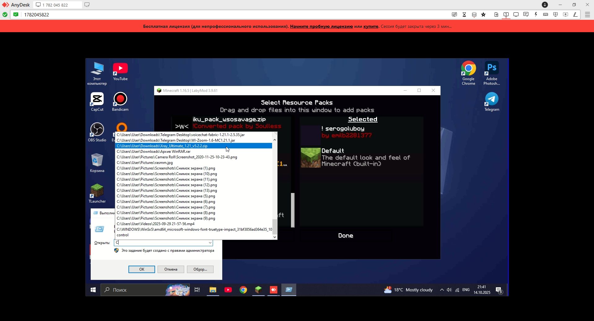Viewport: 594px width, 321px height.
Task: Toggle the privacy mode crossed-eye icon
Action: [454, 15]
